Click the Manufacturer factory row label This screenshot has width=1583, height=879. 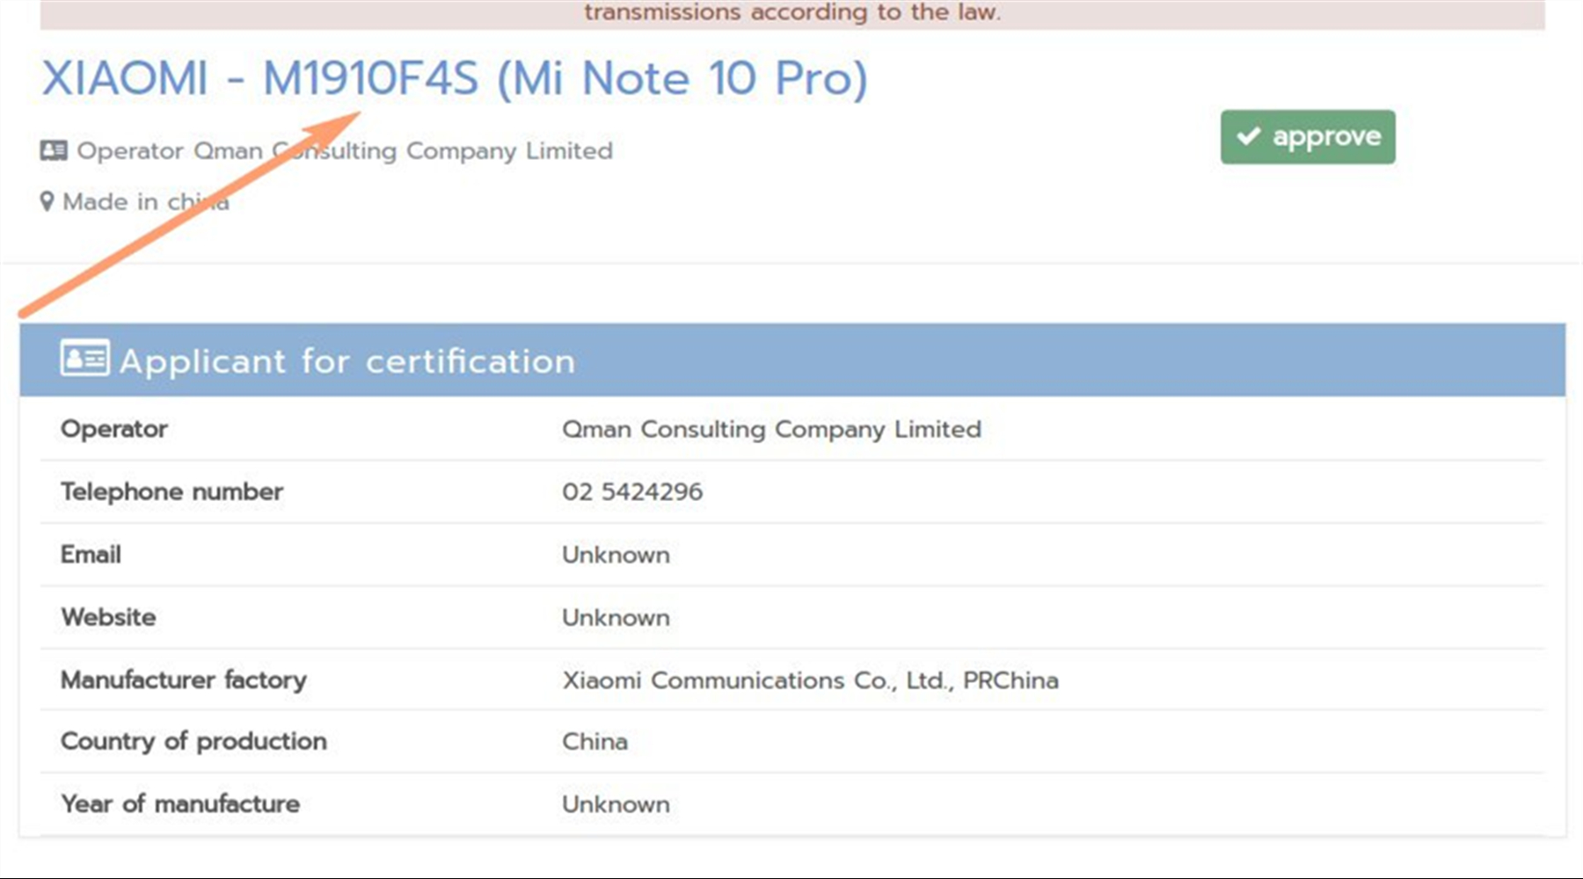tap(184, 679)
